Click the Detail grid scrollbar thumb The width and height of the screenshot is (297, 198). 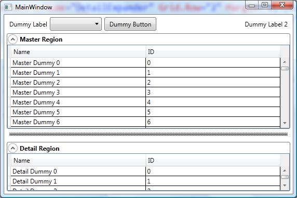tap(285, 177)
